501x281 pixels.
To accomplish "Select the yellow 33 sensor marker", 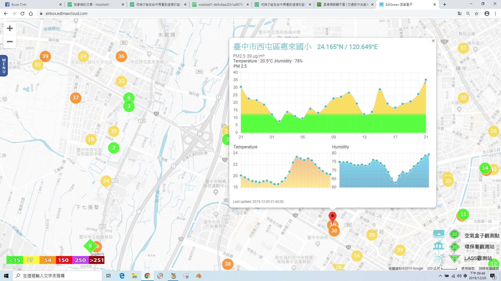I will click(x=121, y=81).
